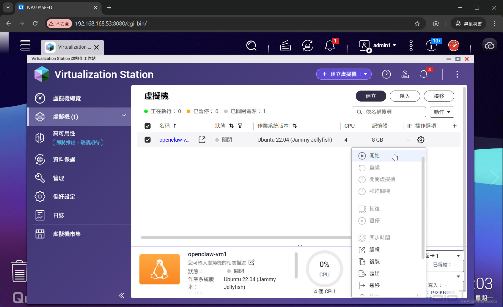This screenshot has height=307, width=503.
Task: Select 開始 from the context menu
Action: [375, 156]
